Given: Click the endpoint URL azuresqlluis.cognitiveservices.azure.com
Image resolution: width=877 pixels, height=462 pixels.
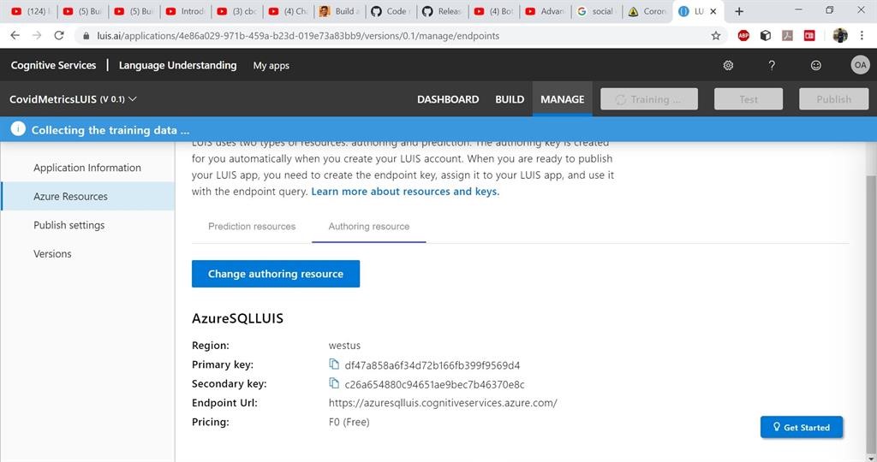Looking at the screenshot, I should tap(443, 402).
